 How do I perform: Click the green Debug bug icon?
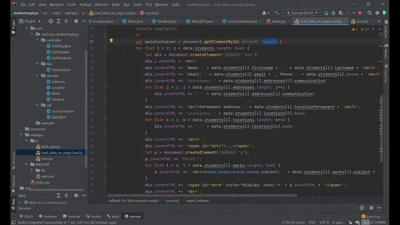point(333,12)
